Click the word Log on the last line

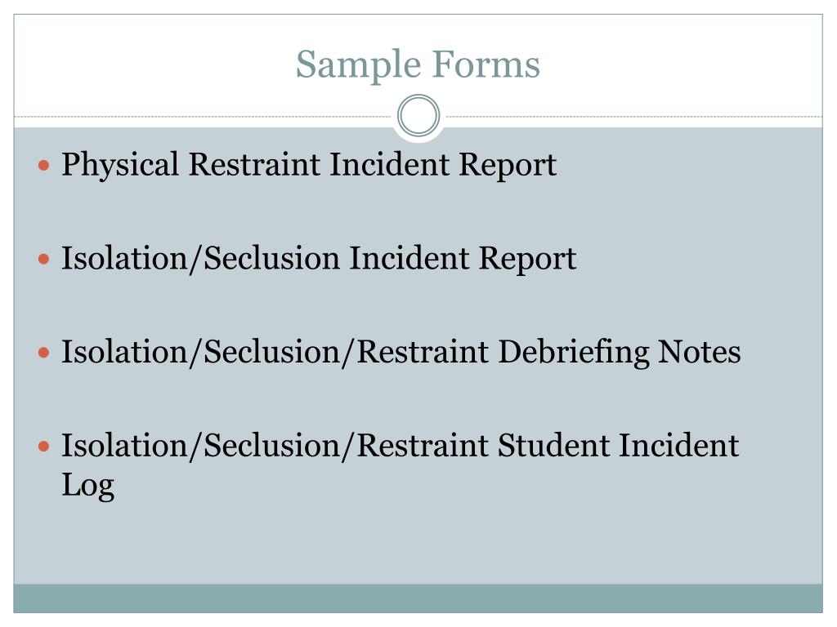point(88,487)
